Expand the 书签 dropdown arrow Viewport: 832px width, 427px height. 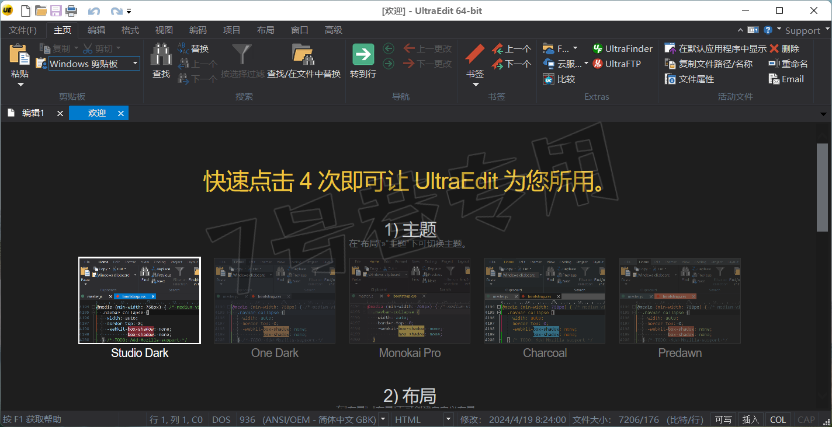click(475, 85)
